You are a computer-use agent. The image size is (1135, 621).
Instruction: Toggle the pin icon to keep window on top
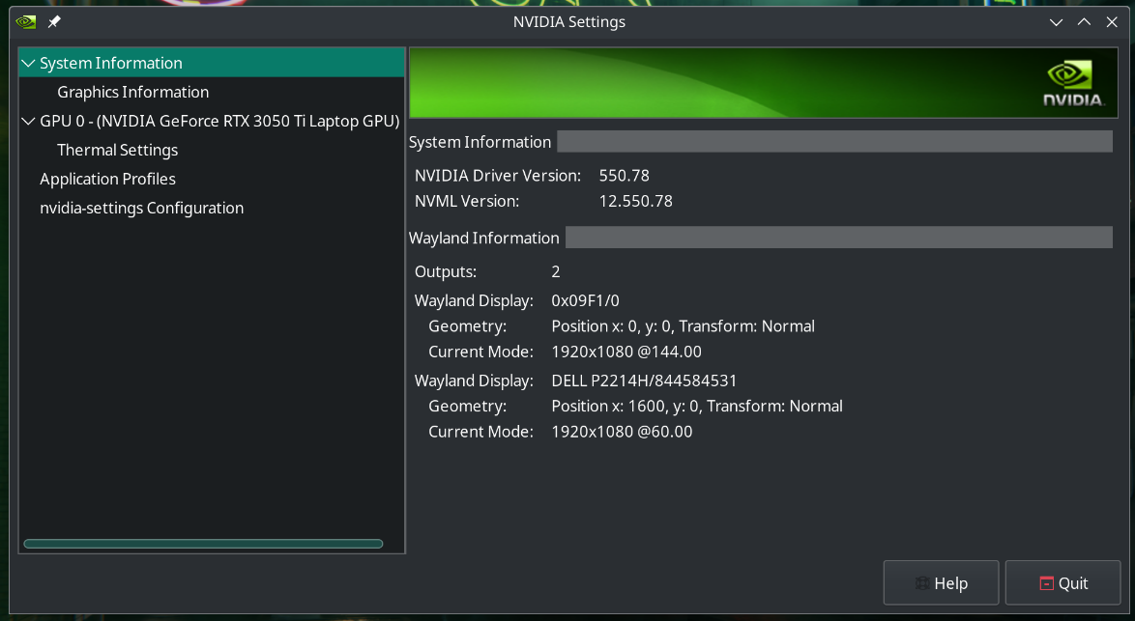tap(54, 21)
